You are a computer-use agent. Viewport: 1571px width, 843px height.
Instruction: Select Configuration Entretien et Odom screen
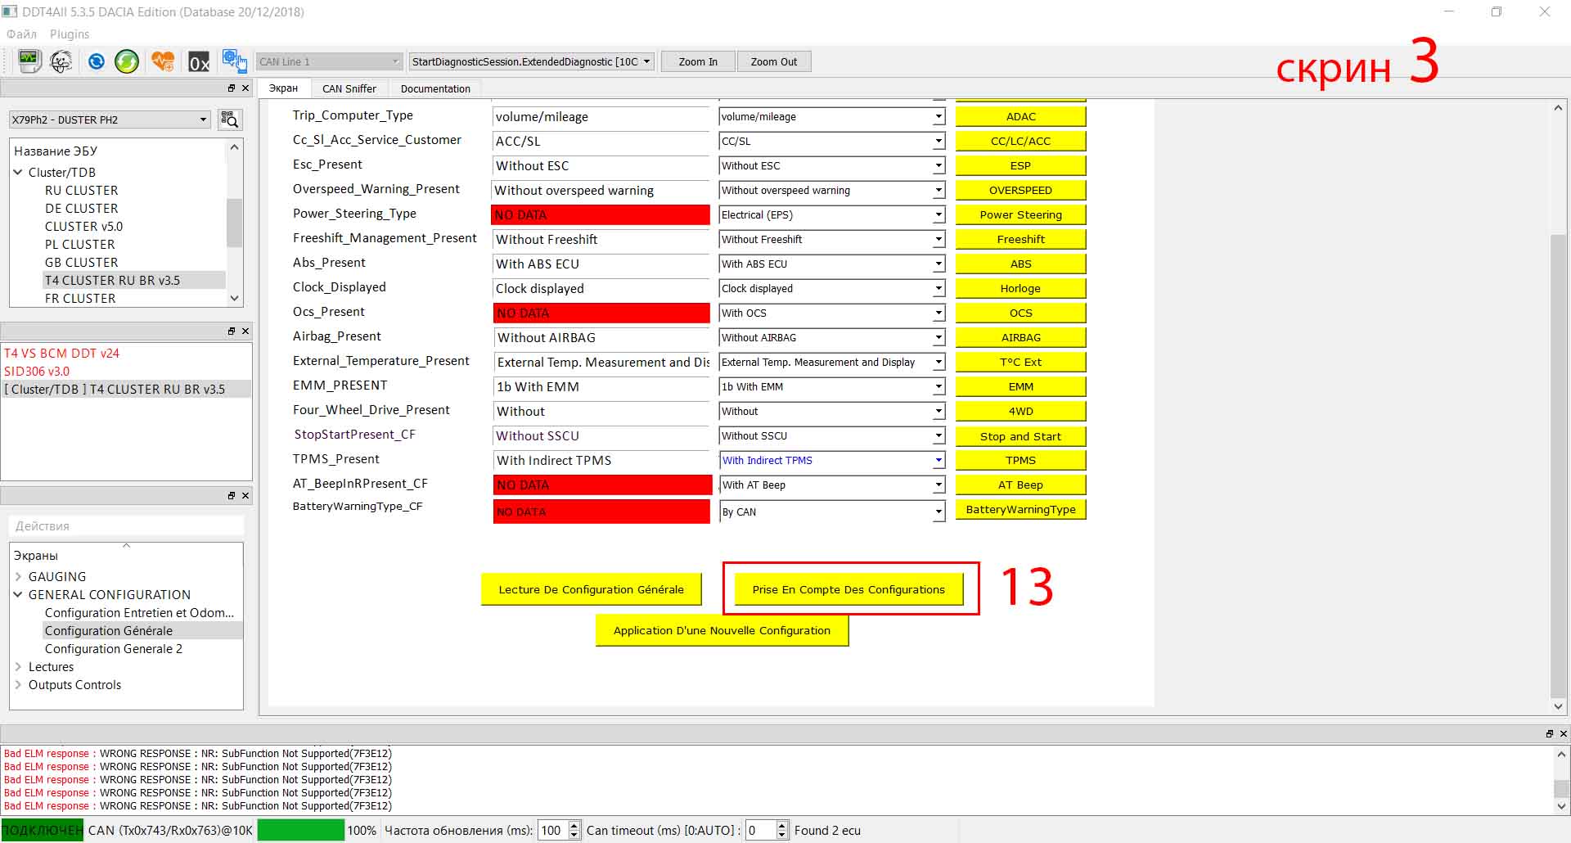139,612
